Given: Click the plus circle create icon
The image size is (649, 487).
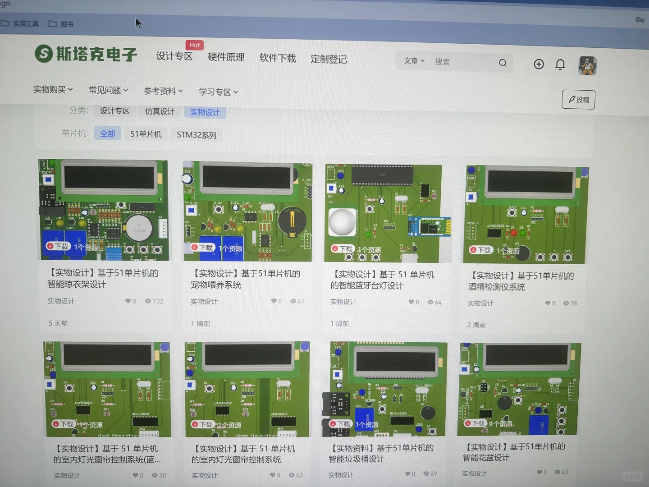Looking at the screenshot, I should [539, 64].
